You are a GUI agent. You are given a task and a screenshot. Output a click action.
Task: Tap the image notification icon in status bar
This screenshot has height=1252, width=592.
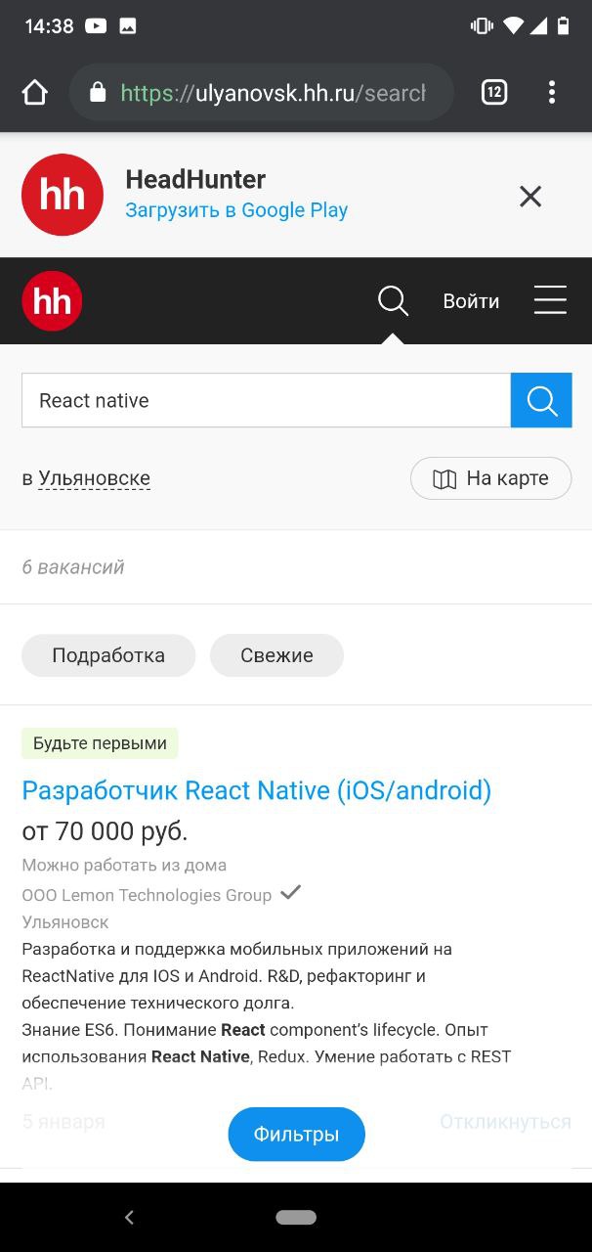128,26
